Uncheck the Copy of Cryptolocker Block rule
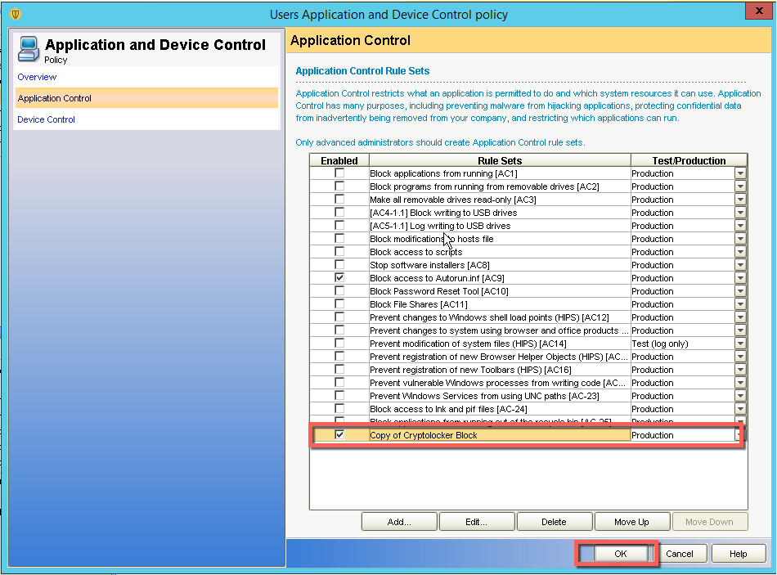The image size is (777, 575). [339, 435]
